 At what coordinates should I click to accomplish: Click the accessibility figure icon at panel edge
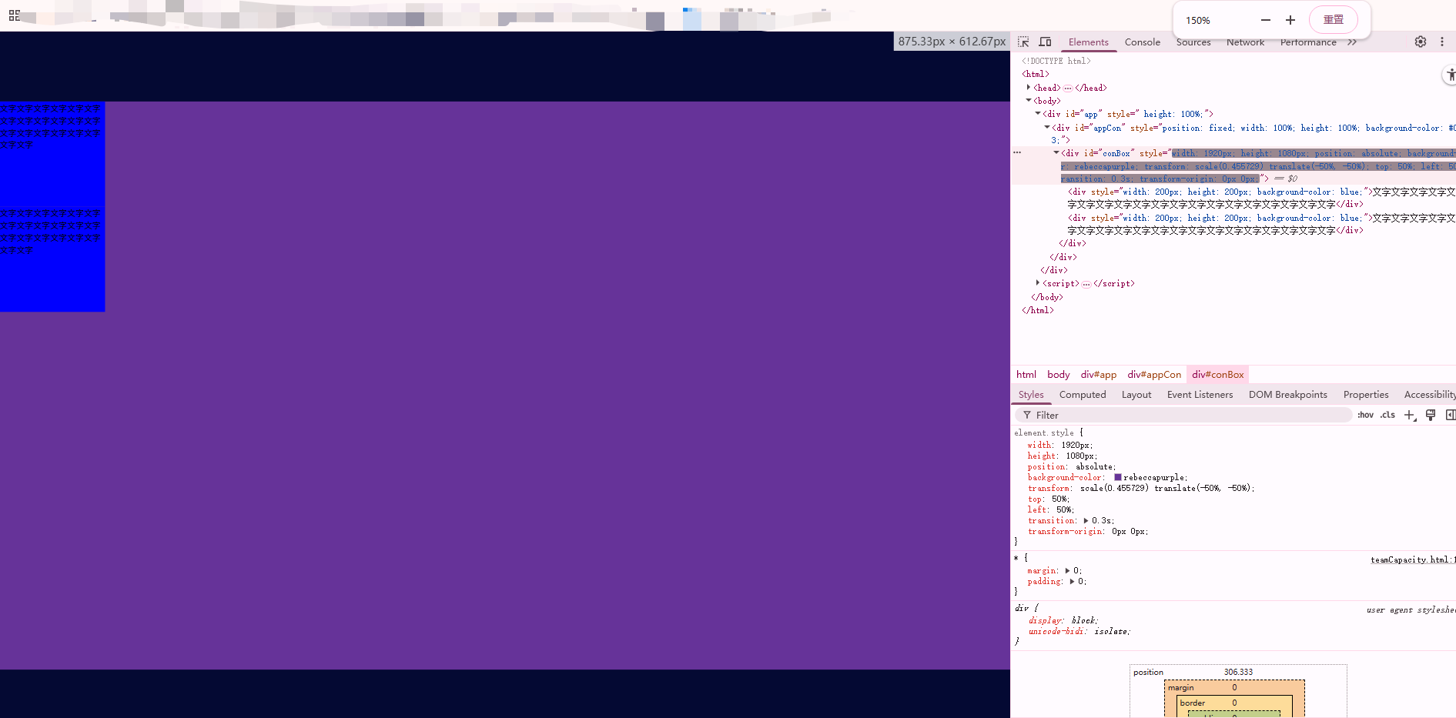[x=1451, y=75]
